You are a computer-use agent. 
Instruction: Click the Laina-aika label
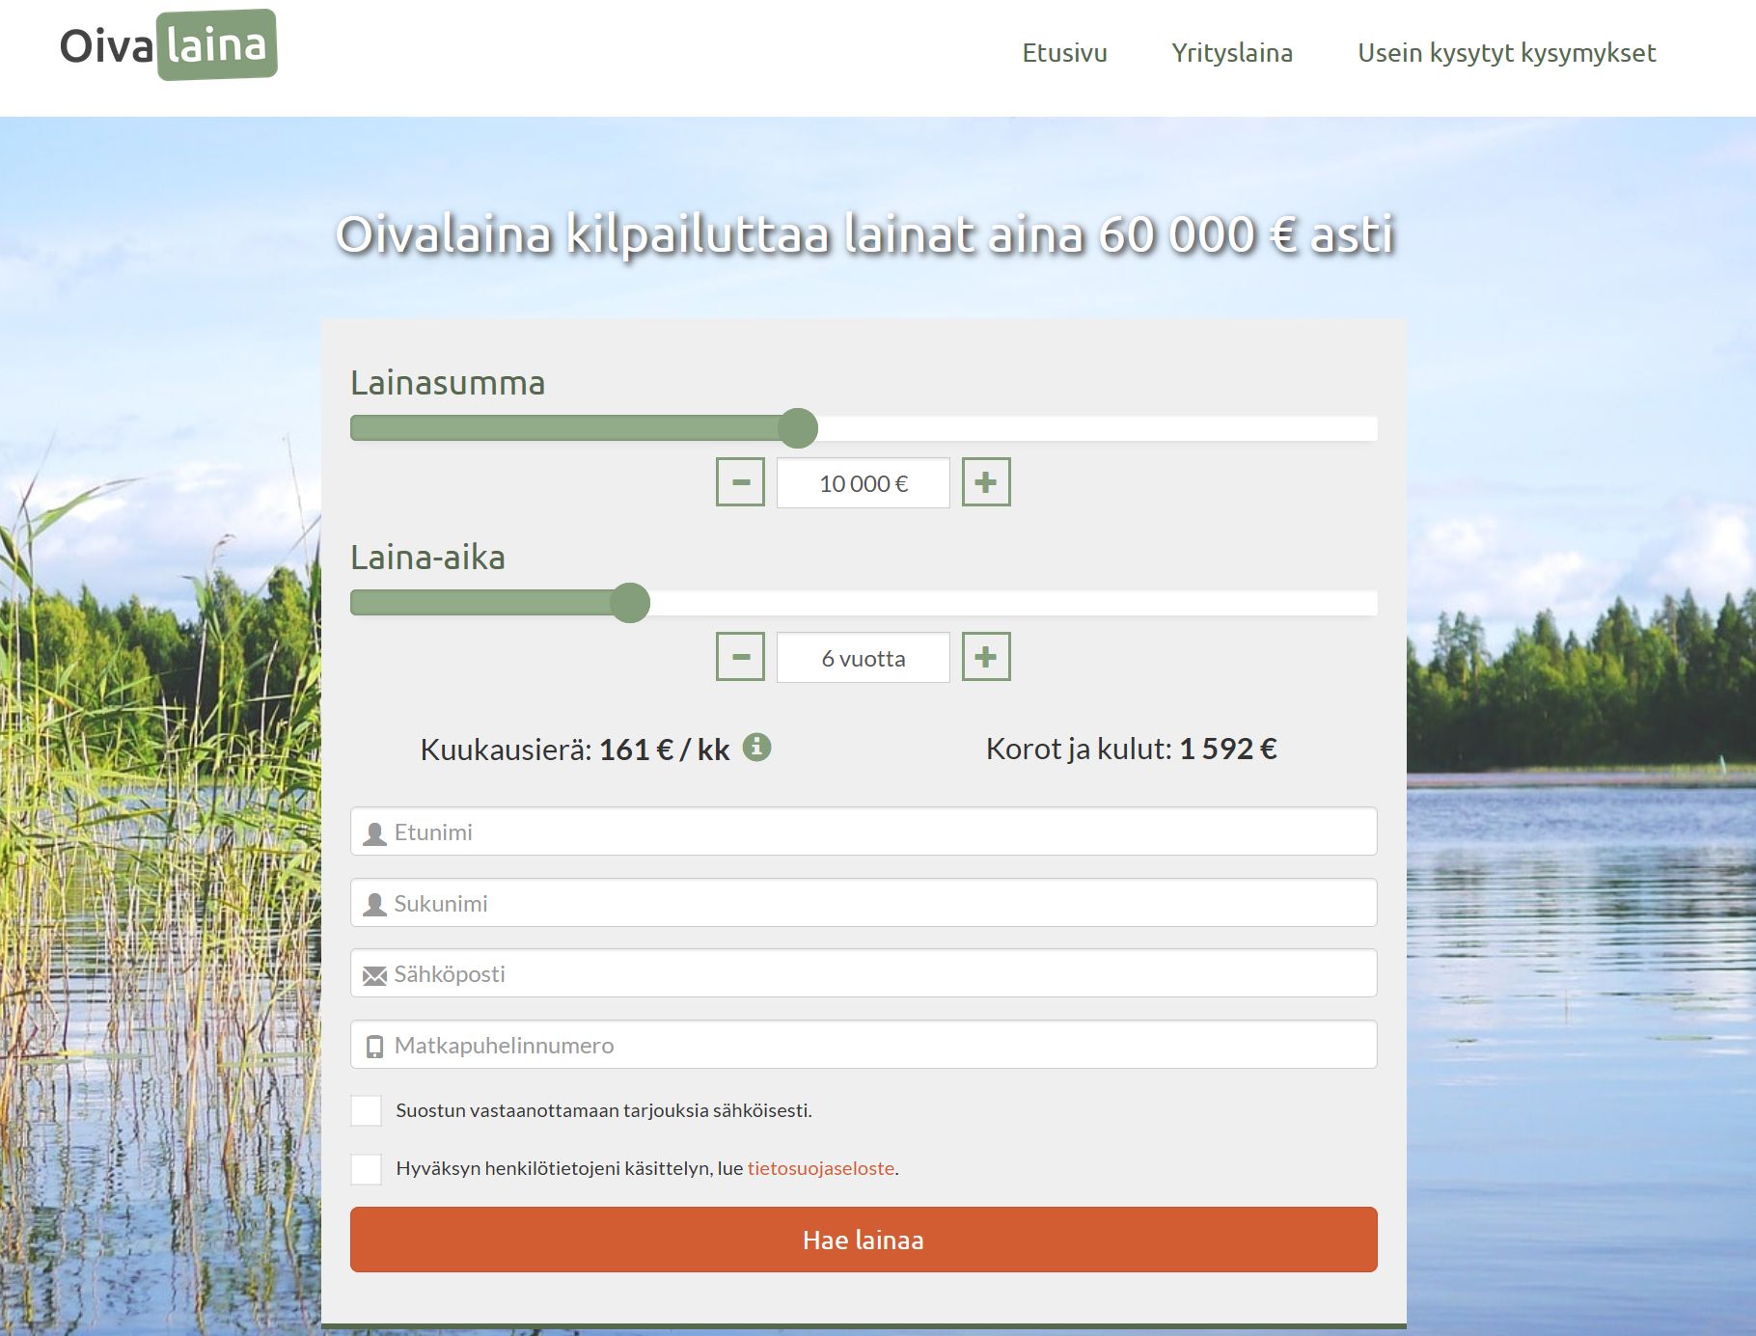427,558
